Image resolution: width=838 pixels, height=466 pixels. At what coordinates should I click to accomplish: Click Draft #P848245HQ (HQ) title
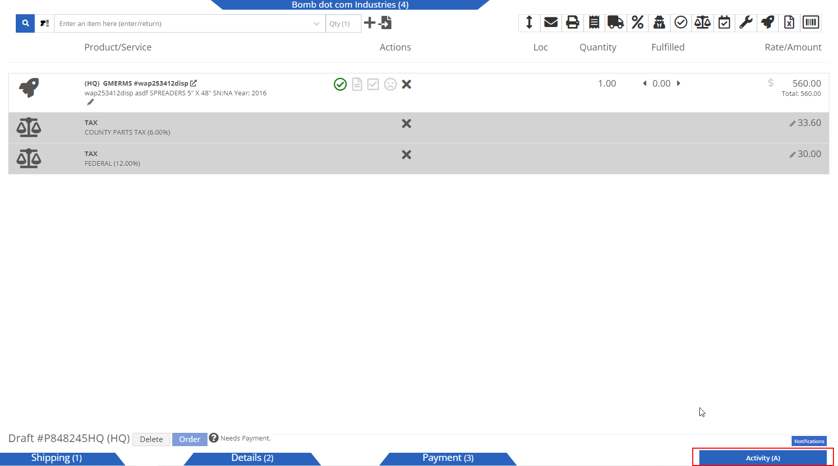(69, 438)
